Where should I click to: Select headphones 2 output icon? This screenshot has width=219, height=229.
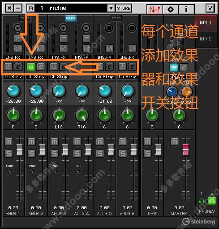(212, 201)
